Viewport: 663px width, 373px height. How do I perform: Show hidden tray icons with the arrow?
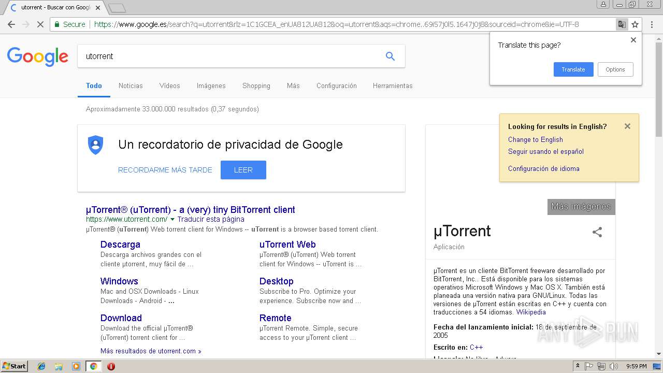[x=578, y=366]
